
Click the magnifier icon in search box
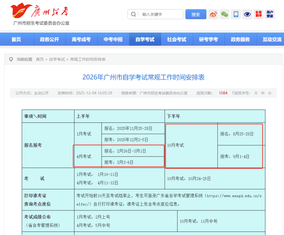[x=133, y=14]
